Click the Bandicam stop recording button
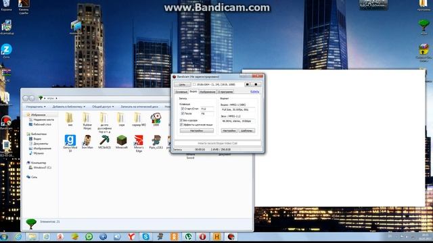 point(256,84)
